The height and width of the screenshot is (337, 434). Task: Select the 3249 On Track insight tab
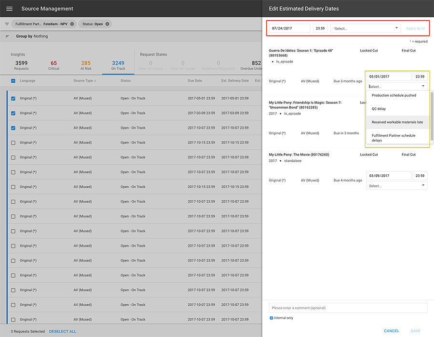118,65
